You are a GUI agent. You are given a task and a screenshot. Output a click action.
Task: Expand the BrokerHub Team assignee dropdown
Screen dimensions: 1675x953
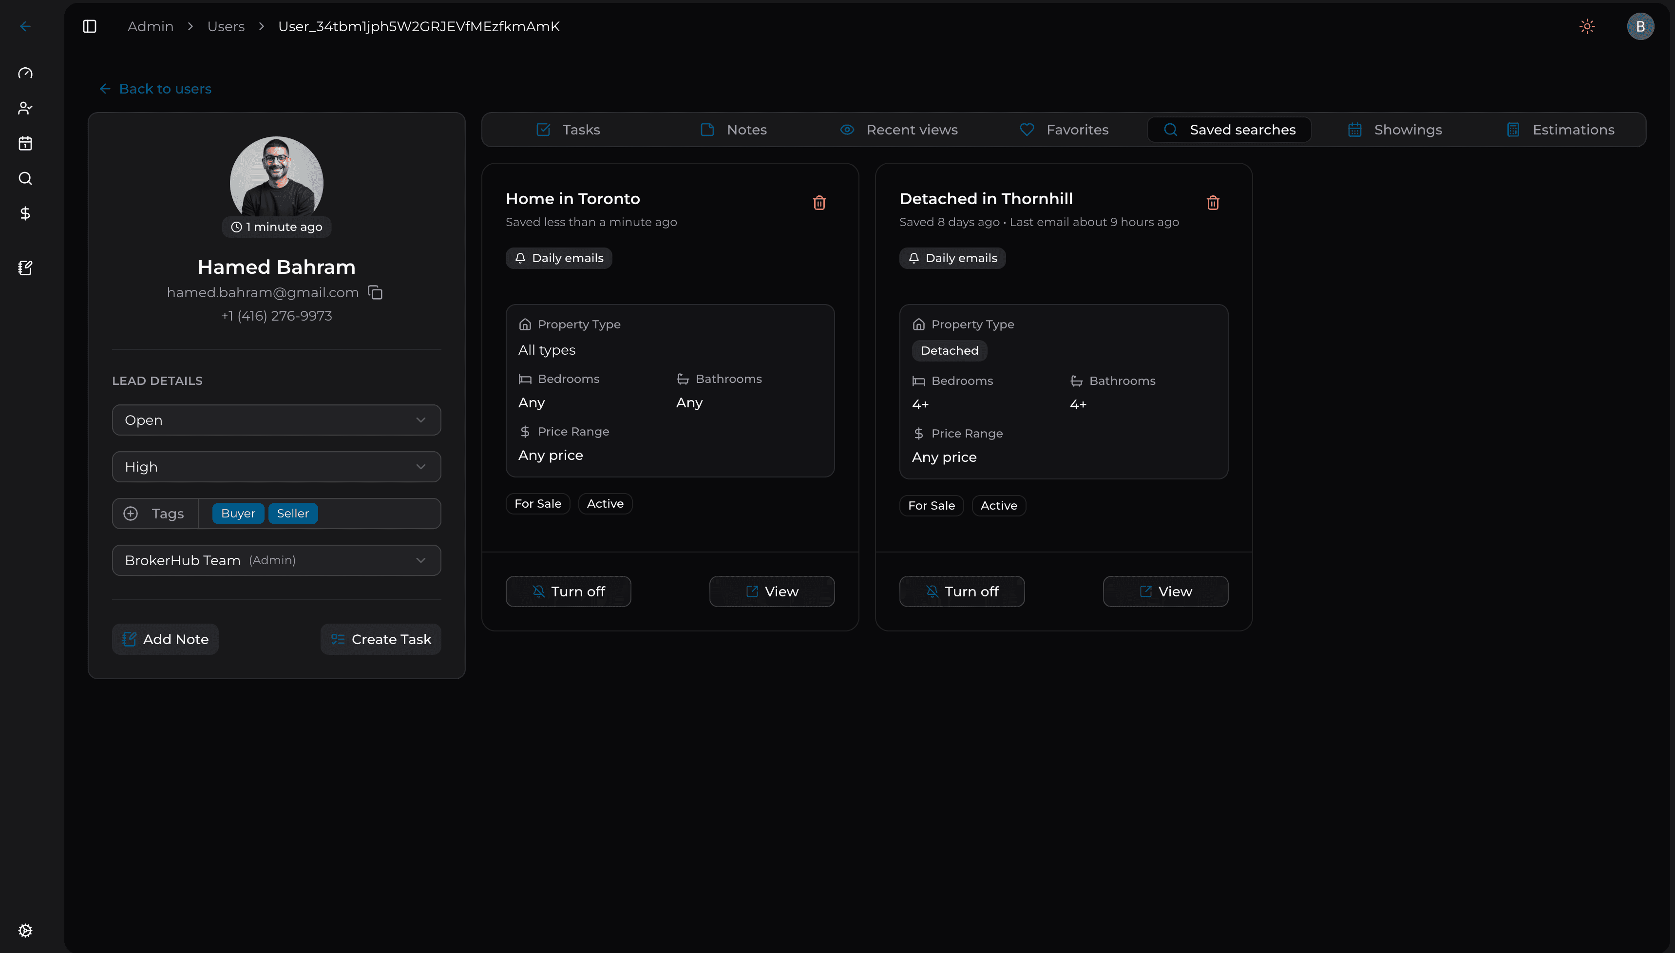276,560
